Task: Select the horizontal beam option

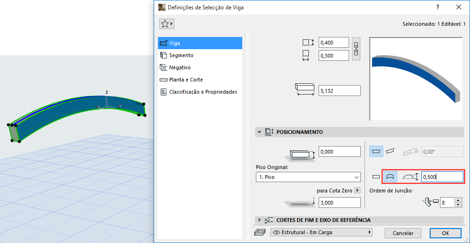Action: [x=376, y=151]
